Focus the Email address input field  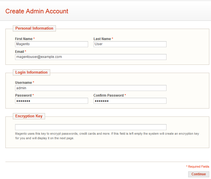click(91, 57)
